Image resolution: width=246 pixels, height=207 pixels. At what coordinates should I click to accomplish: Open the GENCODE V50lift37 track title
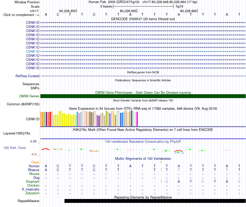(x=143, y=19)
